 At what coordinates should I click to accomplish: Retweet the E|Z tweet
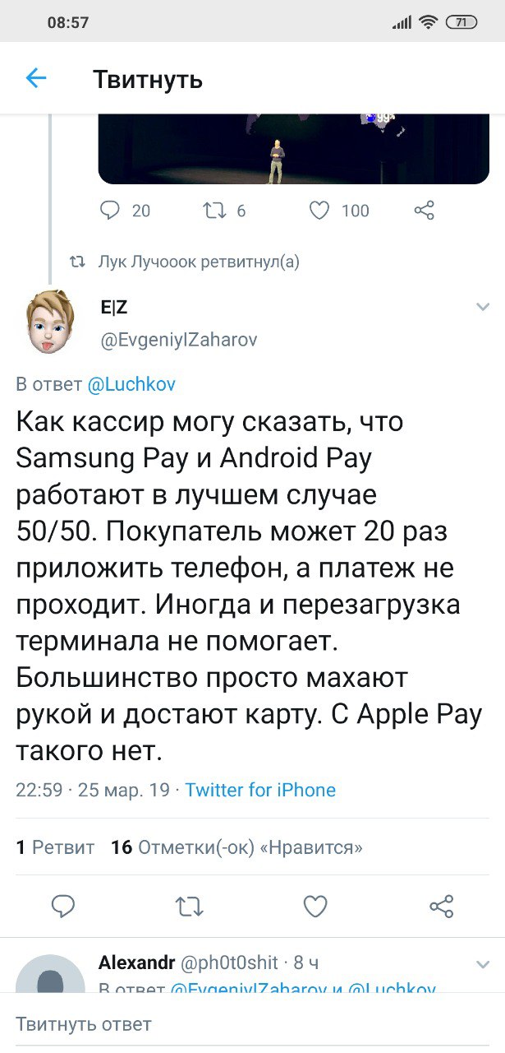point(190,907)
